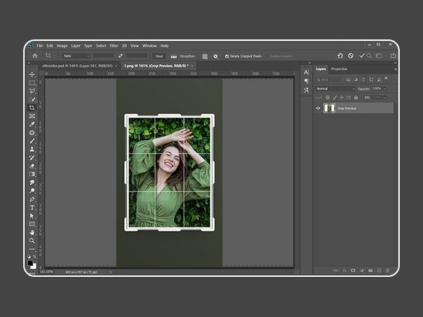
Task: Select the Hand tool
Action: coord(32,232)
